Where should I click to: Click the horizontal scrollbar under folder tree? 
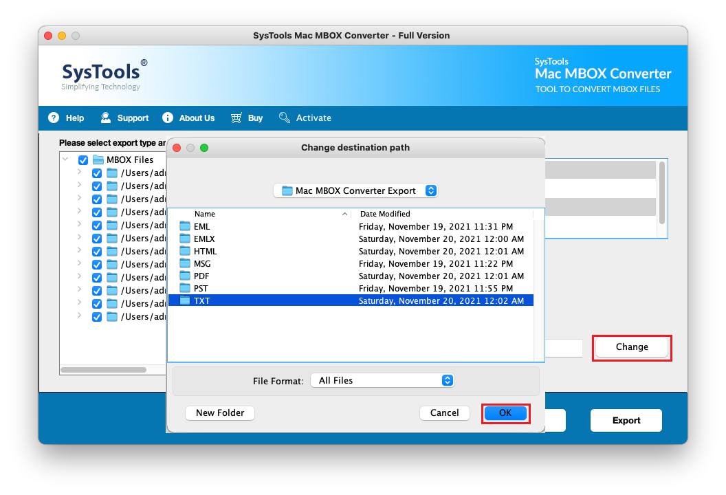[x=104, y=370]
